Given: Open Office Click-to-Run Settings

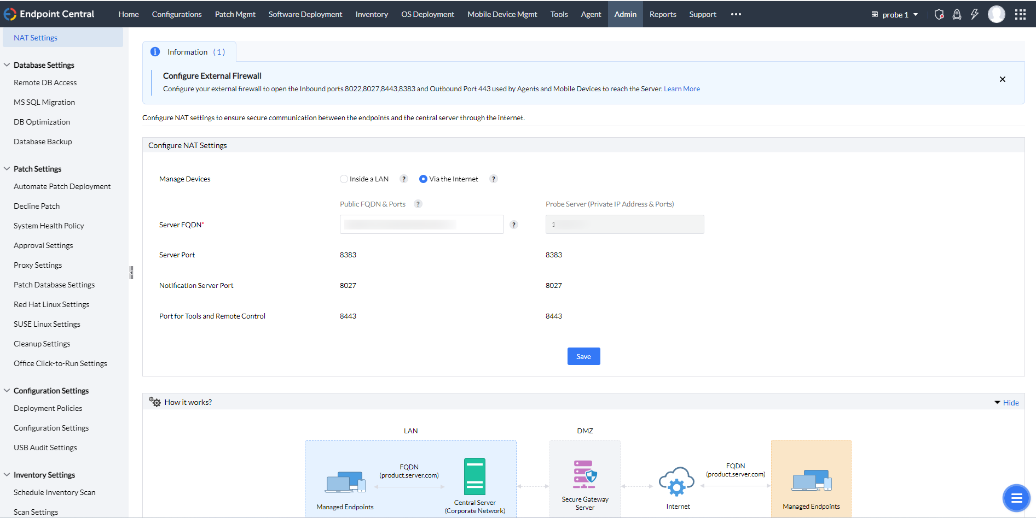Looking at the screenshot, I should click(x=60, y=363).
